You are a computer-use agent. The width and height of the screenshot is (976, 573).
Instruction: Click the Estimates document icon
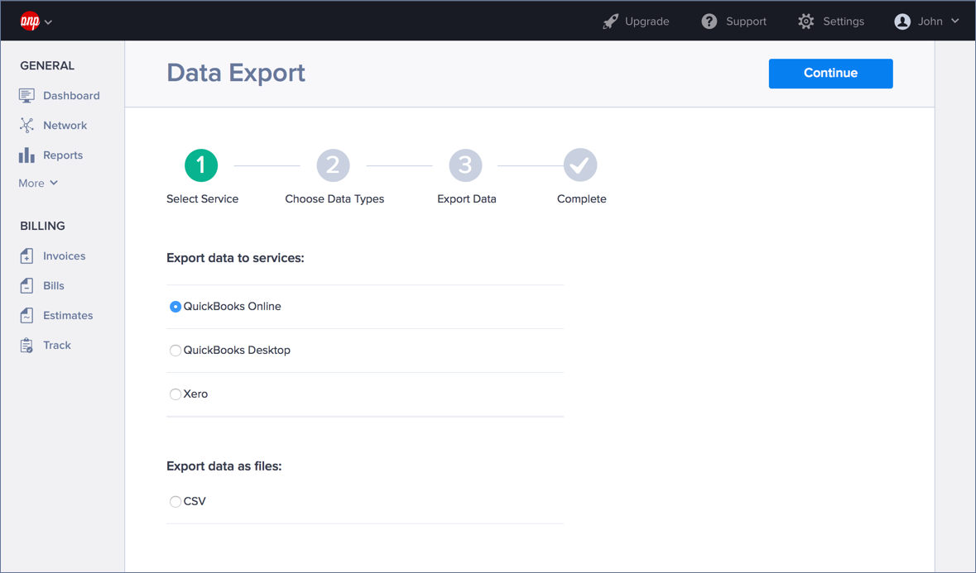pyautogui.click(x=26, y=315)
